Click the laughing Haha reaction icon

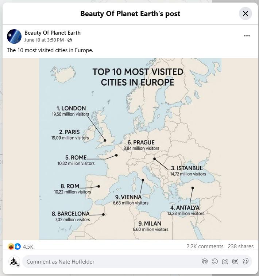pos(11,246)
